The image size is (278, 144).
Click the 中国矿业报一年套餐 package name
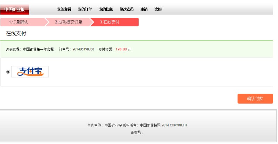(x=38, y=49)
